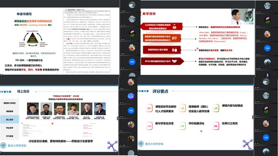Image resolution: width=278 pixels, height=156 pixels.
Task: Open the 学业测评 sidebar item
Action: (x=10, y=128)
